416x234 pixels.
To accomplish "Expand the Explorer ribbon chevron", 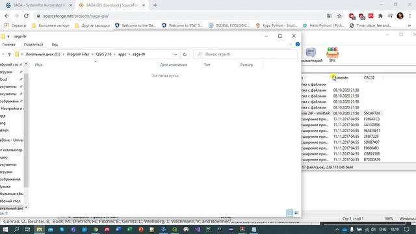I will (291, 44).
